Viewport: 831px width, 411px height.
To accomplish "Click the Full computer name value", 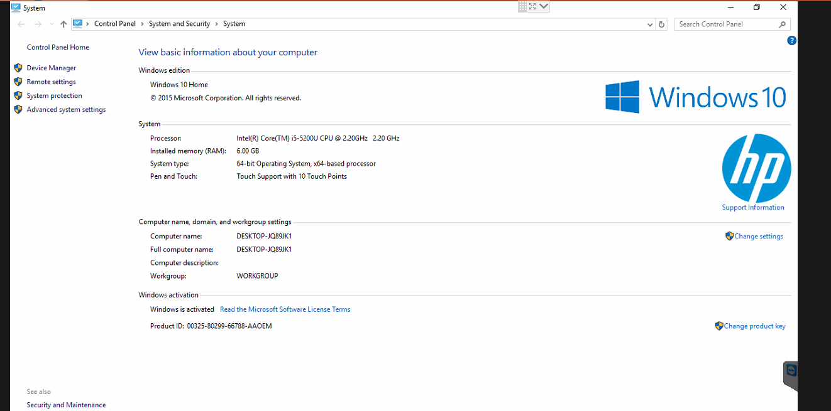I will click(264, 249).
